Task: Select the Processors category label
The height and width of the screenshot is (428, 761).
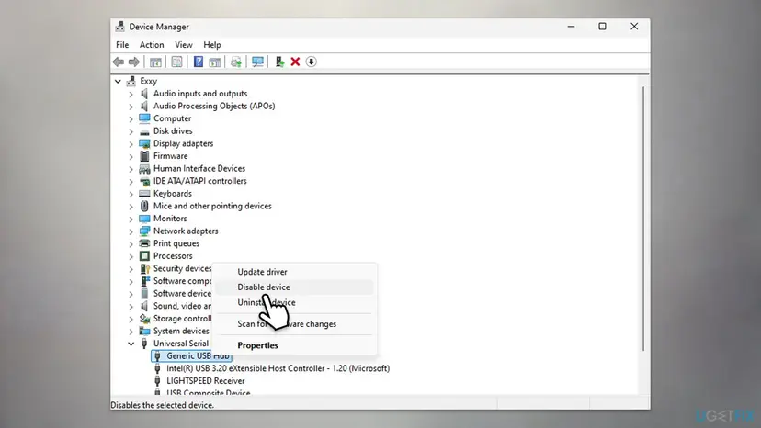Action: 173,255
